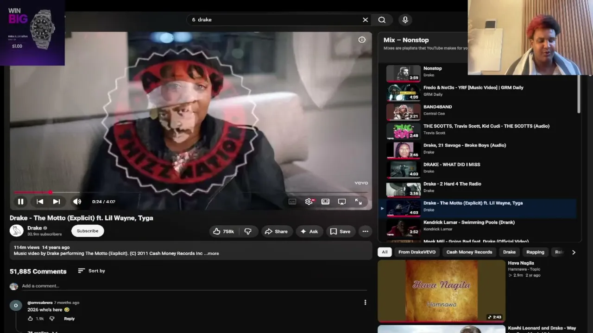
Task: Open the Hava Nagila video title
Action: [x=521, y=263]
